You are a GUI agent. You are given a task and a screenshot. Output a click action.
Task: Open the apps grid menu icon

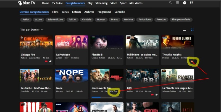[178, 3]
